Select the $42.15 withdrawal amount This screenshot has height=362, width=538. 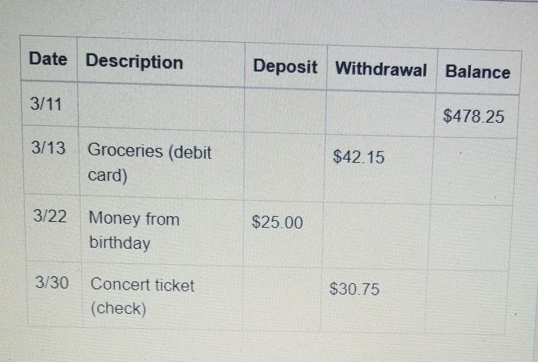358,157
